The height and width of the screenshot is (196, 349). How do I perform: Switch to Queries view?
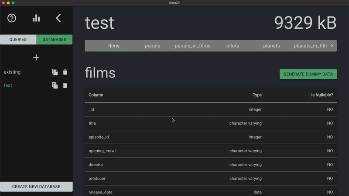[x=18, y=40]
